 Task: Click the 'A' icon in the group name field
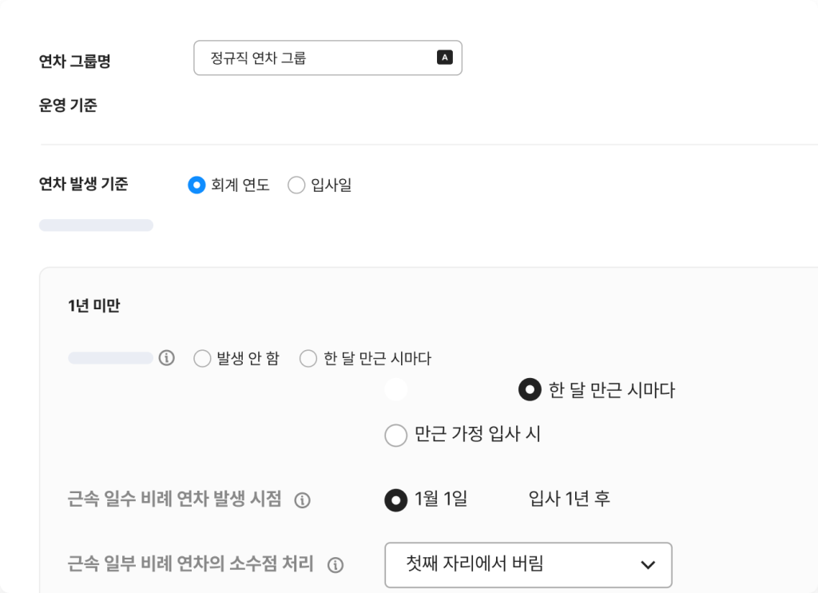445,57
